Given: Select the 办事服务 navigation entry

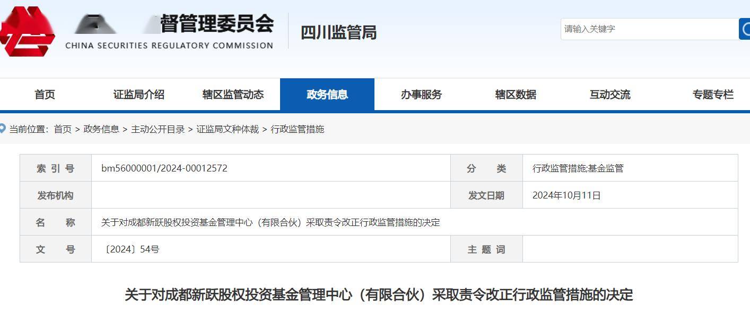Looking at the screenshot, I should point(421,94).
